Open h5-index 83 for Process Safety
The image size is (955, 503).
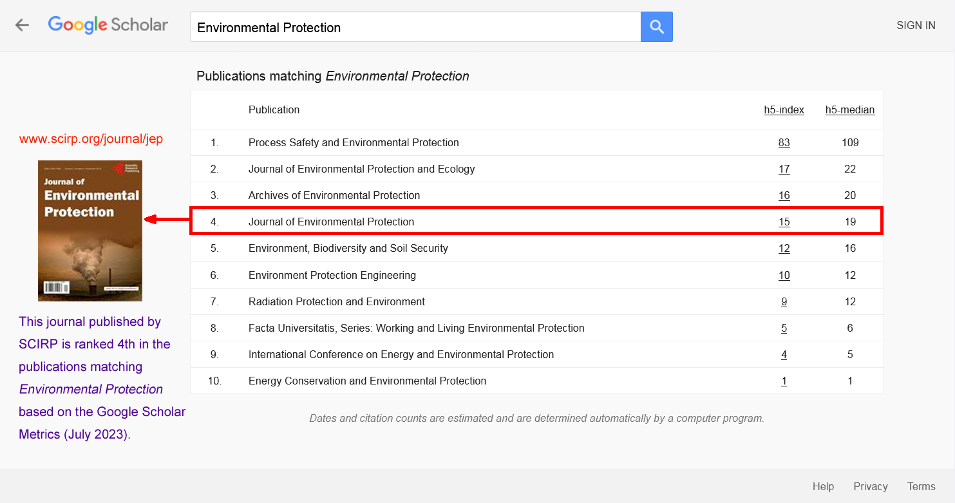tap(784, 143)
